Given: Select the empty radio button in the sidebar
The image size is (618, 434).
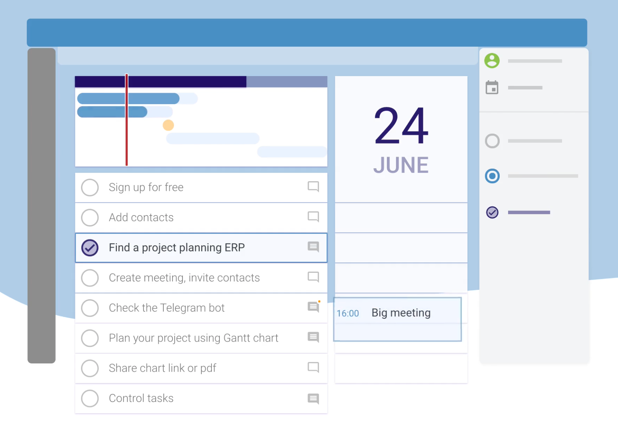Looking at the screenshot, I should [x=492, y=141].
